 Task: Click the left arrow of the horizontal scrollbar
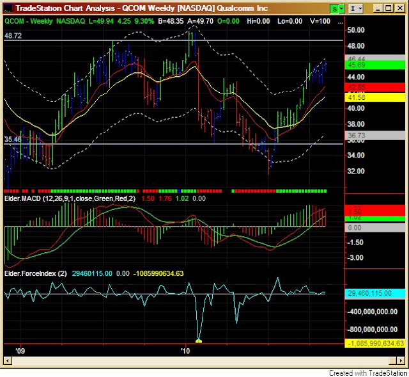(7, 361)
